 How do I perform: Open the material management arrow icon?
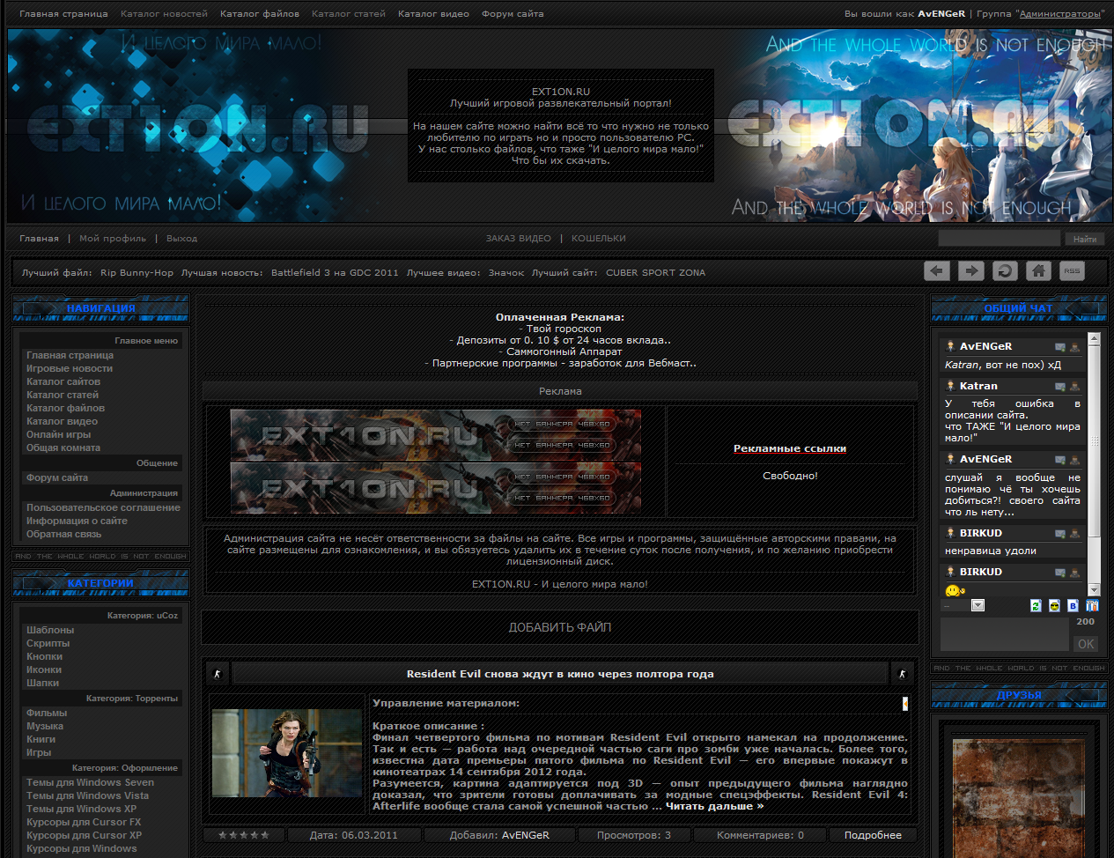coord(904,703)
